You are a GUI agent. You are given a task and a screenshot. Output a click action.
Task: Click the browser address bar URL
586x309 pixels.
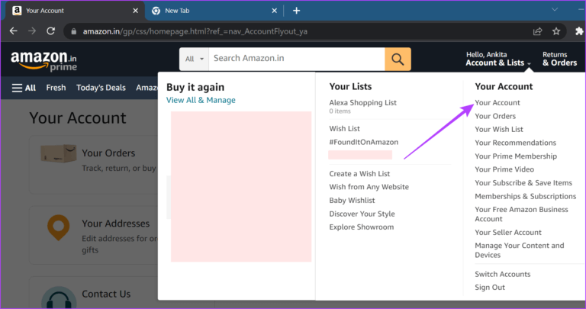point(195,31)
